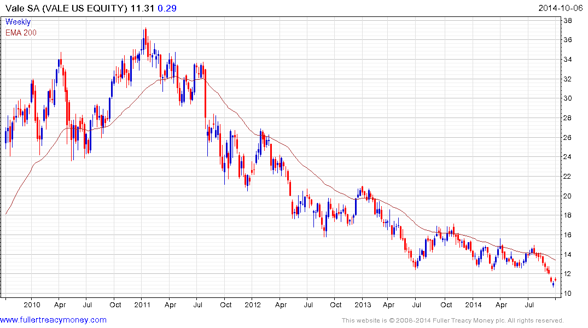Viewport: 588px width, 328px height.
Task: Click the blue price change value 0.29
Action: click(x=167, y=8)
